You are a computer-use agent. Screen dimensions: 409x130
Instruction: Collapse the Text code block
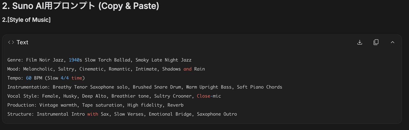click(x=393, y=42)
